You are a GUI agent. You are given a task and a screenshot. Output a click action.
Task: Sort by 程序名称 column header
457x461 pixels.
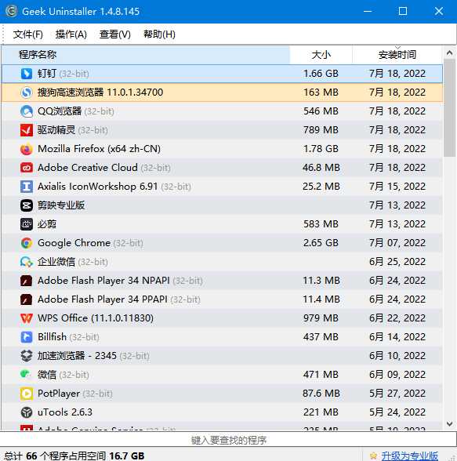[x=146, y=55]
